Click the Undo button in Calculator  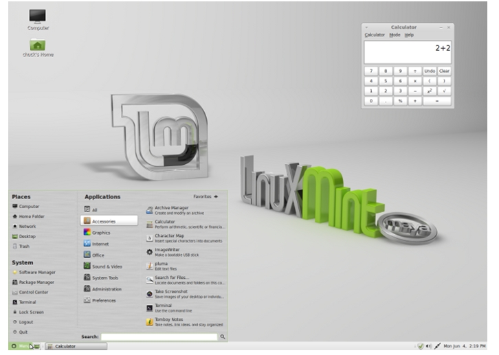pyautogui.click(x=430, y=71)
